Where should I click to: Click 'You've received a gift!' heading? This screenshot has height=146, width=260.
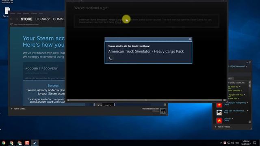point(91,8)
